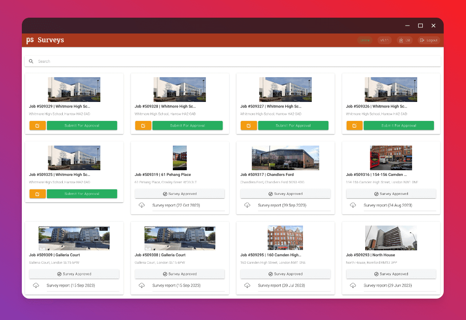The image size is (466, 320).
Task: Open Survey report (20 Sep 2023)
Action: 282,205
